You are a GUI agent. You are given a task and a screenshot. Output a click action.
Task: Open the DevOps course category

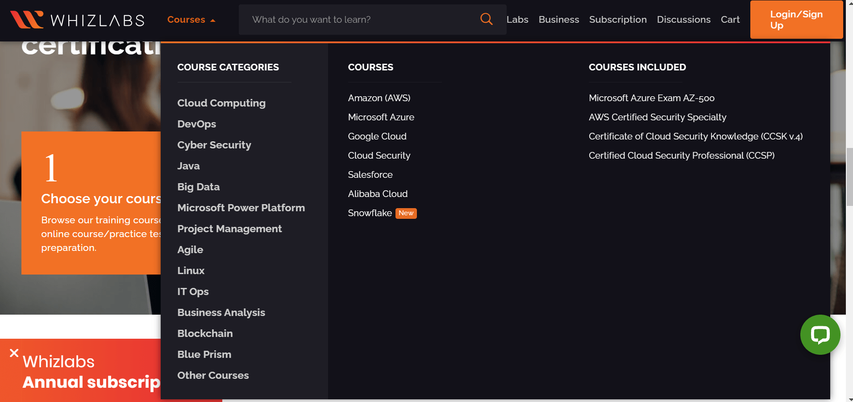[x=196, y=124]
